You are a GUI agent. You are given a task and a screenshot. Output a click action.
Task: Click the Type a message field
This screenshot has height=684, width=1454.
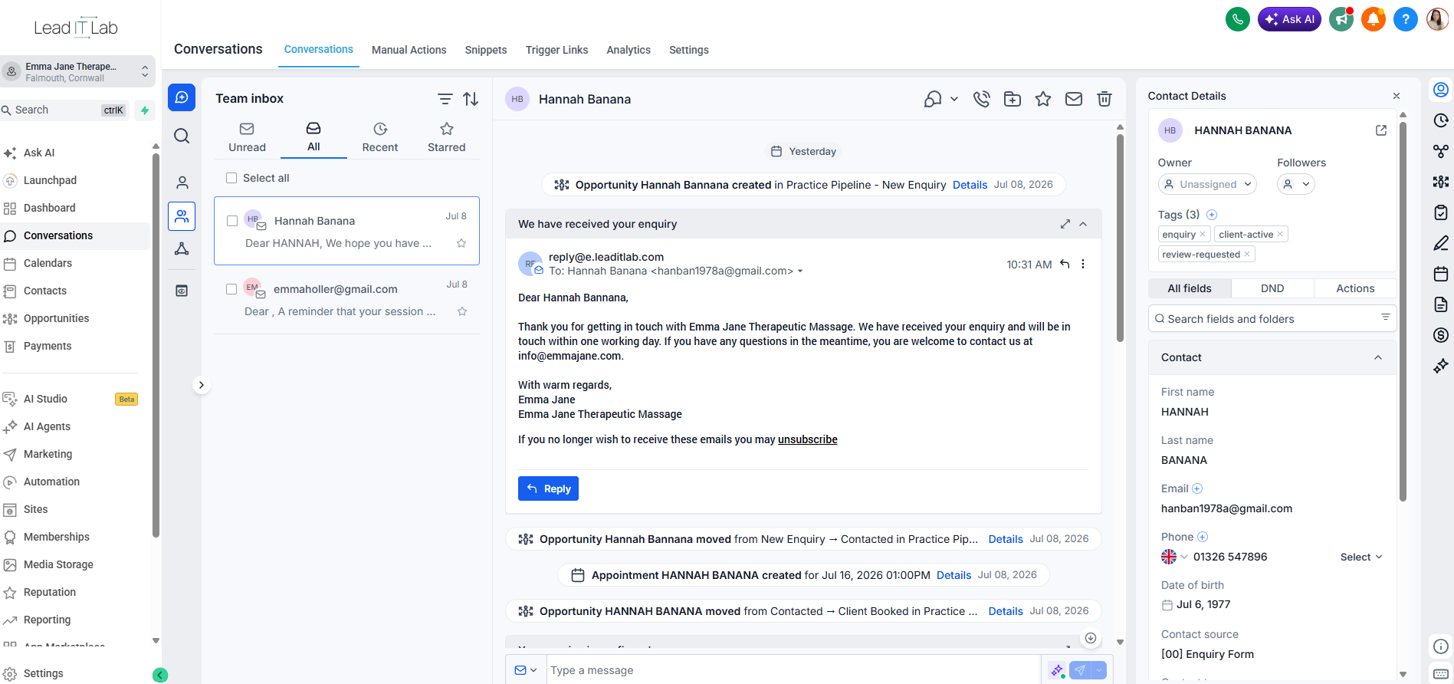click(x=793, y=670)
